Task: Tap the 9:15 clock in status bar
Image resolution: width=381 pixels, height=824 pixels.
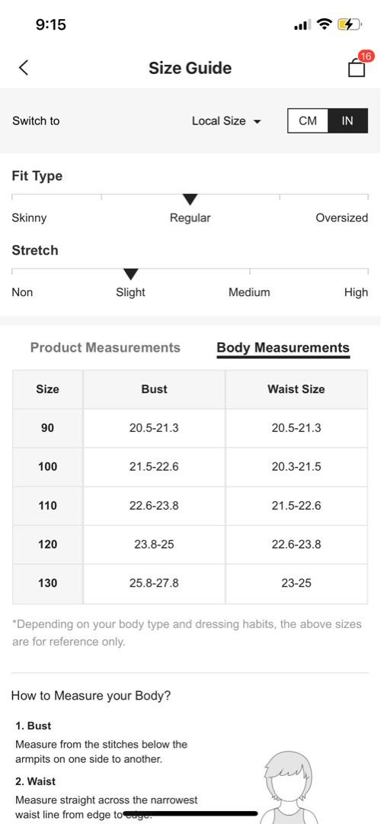Action: (x=51, y=24)
